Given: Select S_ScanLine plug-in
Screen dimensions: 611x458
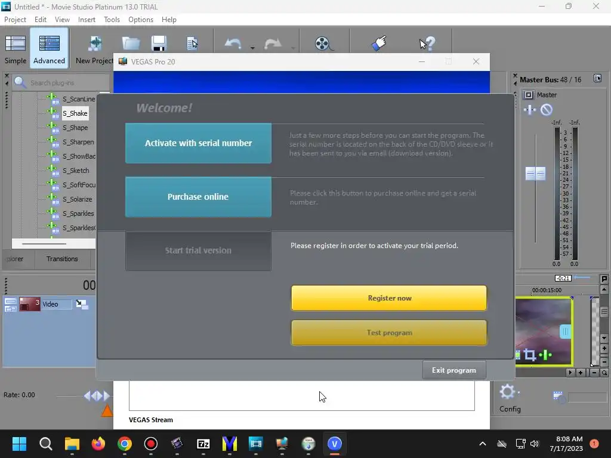Looking at the screenshot, I should [79, 99].
